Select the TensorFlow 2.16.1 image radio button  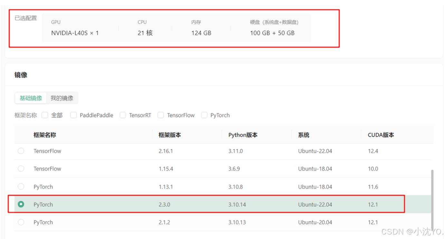click(x=21, y=151)
